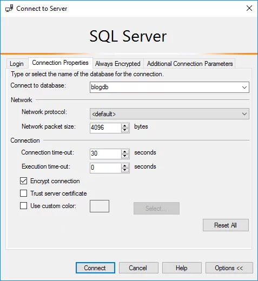The image size is (258, 281).
Task: Click the Connection section heading
Action: [x=25, y=140]
